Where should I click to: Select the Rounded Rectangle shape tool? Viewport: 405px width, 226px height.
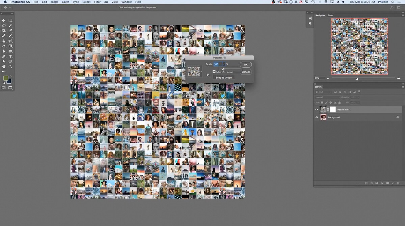click(x=10, y=61)
